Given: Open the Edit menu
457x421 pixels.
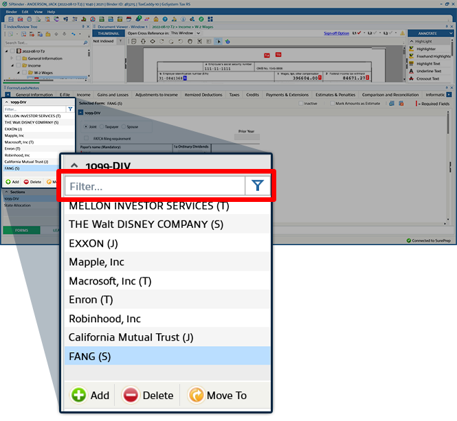Looking at the screenshot, I should (x=25, y=12).
